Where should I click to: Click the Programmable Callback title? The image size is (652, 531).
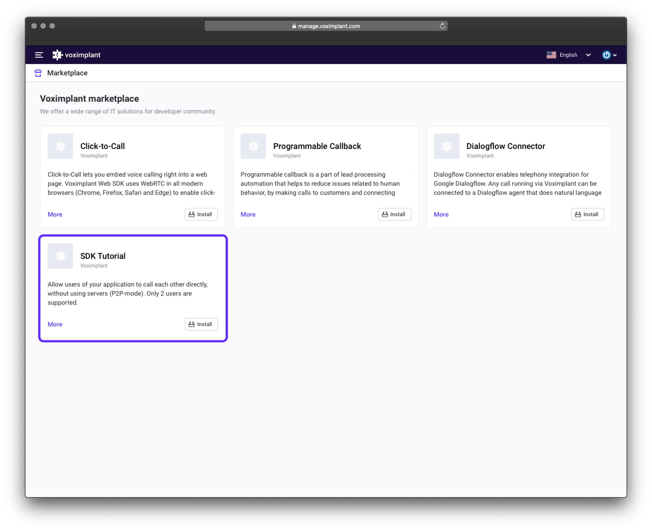[317, 146]
